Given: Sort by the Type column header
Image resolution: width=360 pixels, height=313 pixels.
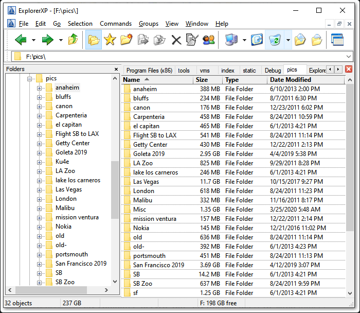Looking at the screenshot, I should click(x=245, y=80).
